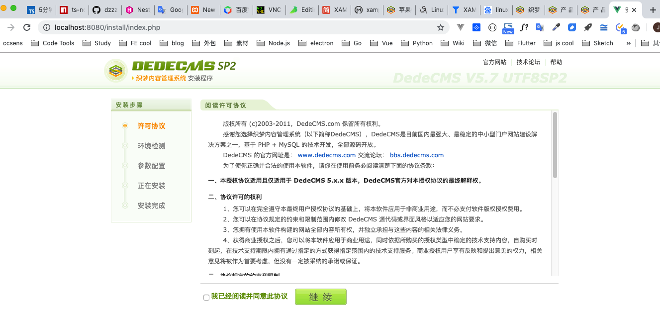Viewport: 660px width, 315px height.
Task: Open the 帮助 header link
Action: tap(556, 62)
